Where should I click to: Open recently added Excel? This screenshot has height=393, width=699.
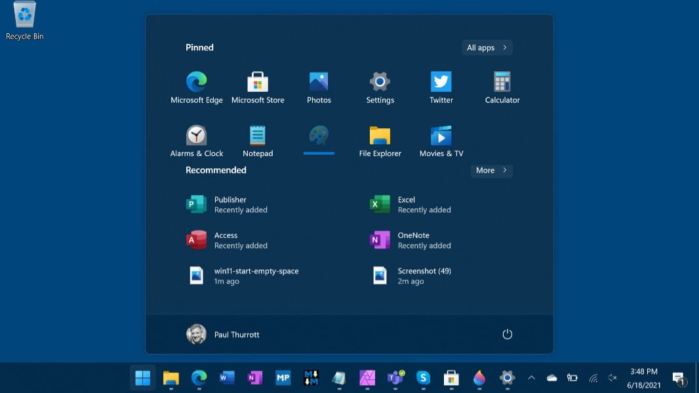(x=410, y=204)
